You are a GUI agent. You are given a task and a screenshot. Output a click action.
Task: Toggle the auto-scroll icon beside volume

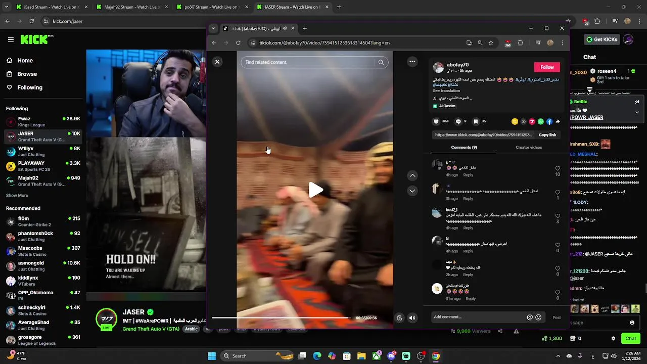[399, 318]
